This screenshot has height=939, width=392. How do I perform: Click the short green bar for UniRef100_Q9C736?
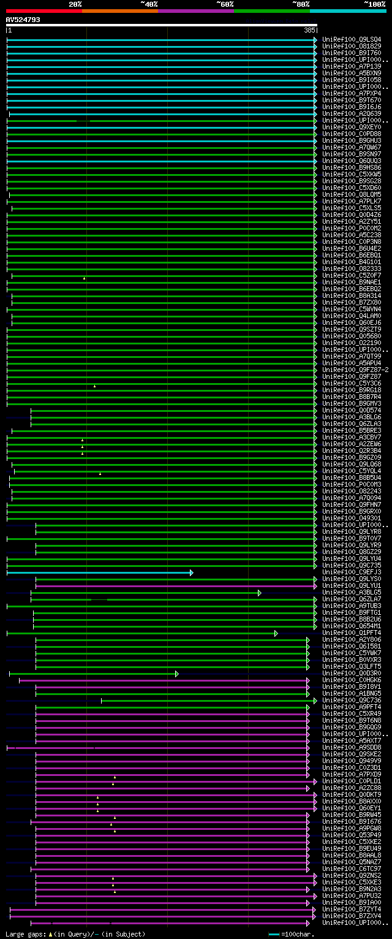(x=209, y=700)
